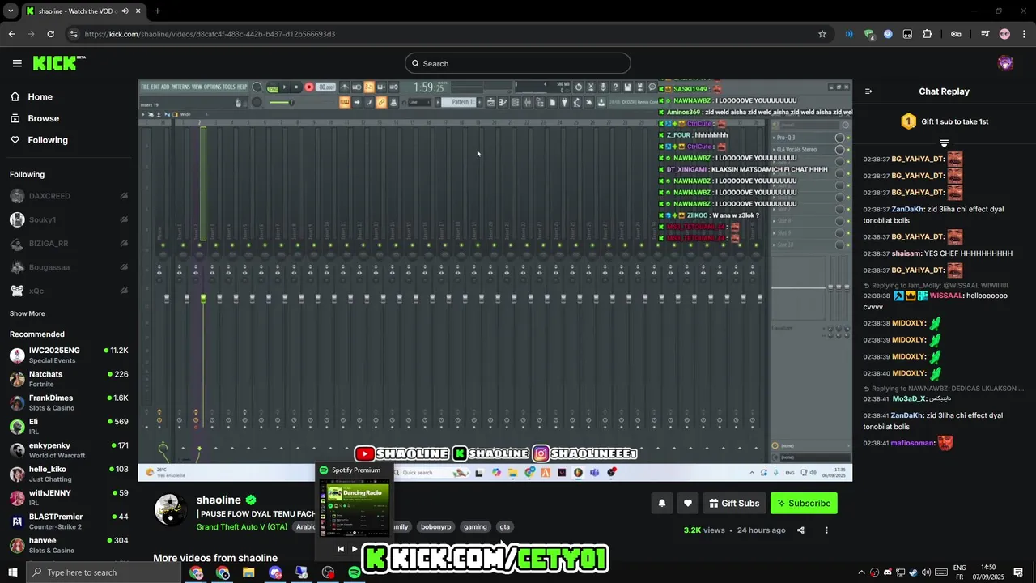The height and width of the screenshot is (583, 1036).
Task: Toggle the heart follow button
Action: tap(688, 503)
